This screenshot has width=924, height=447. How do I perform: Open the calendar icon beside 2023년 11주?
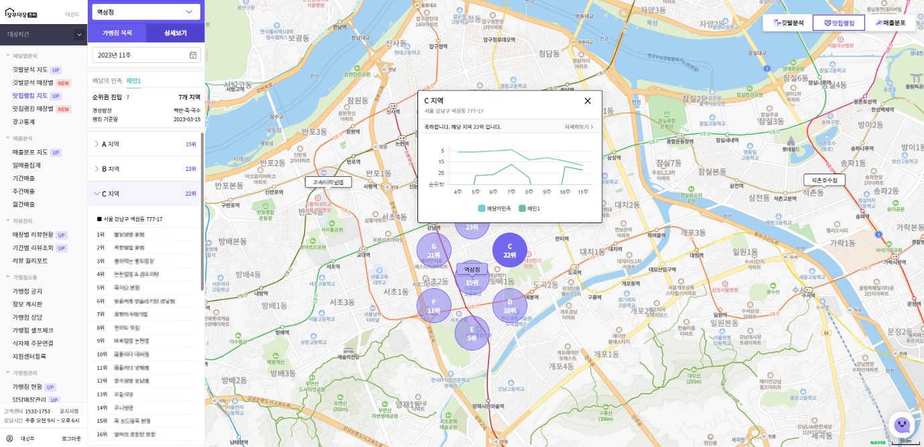click(193, 55)
